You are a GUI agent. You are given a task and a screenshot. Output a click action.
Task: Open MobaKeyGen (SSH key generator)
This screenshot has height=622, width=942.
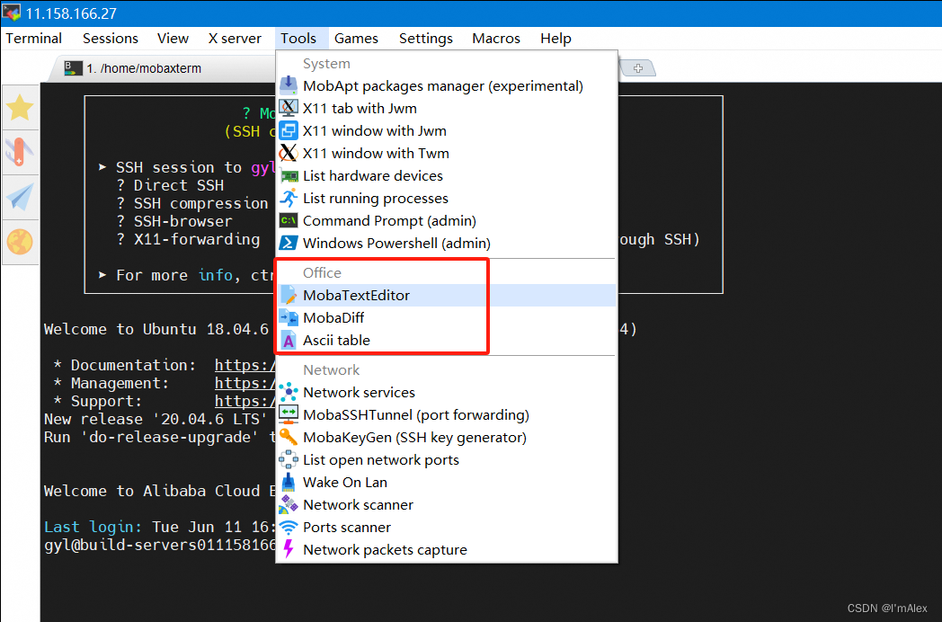click(447, 438)
